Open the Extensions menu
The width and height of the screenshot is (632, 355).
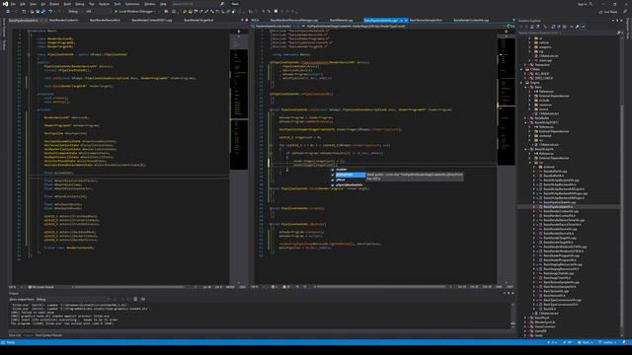pos(132,4)
